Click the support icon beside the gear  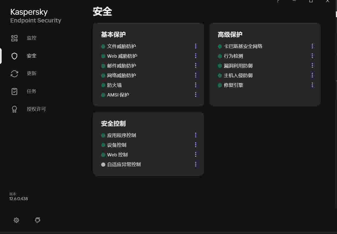point(38,220)
